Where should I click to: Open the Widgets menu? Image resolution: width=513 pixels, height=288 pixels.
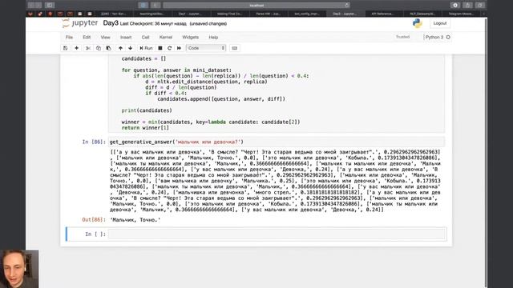190,38
